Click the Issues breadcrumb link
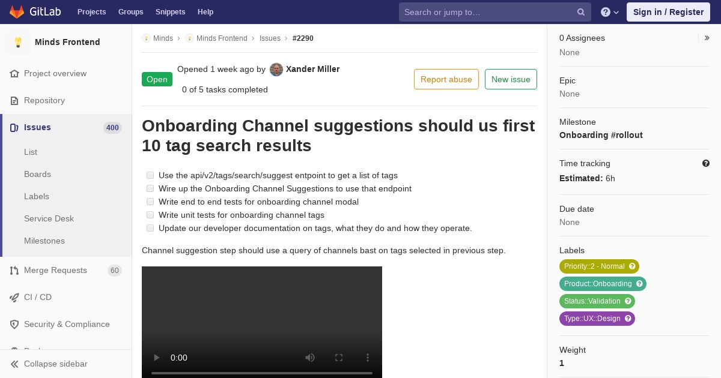The width and height of the screenshot is (721, 378). coord(270,38)
